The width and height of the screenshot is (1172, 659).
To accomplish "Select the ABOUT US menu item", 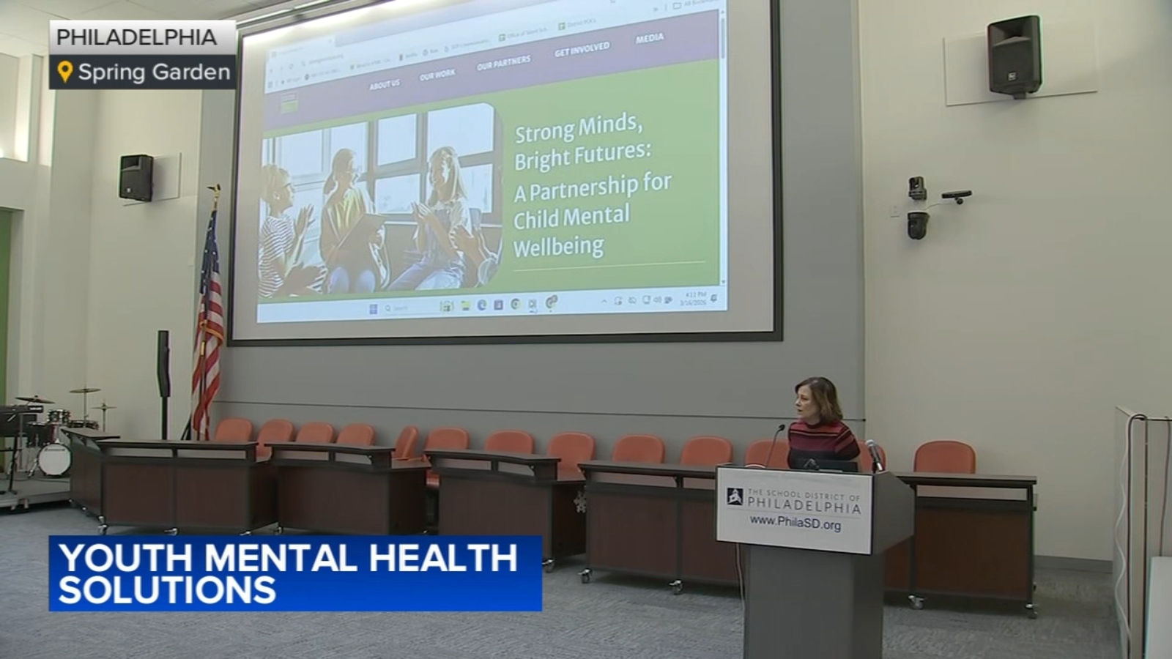I will (386, 83).
